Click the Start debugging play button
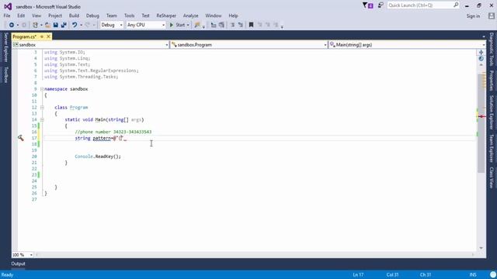Image resolution: width=497 pixels, height=279 pixels. click(172, 25)
